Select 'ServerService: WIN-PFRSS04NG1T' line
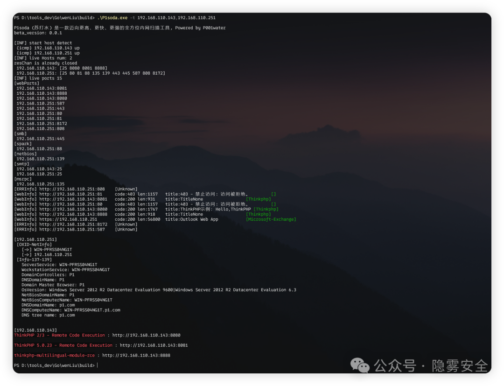 tap(59, 265)
